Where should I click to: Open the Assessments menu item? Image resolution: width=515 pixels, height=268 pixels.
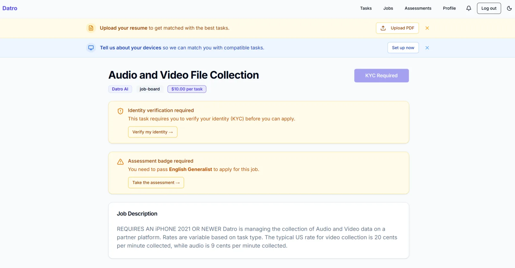418,8
